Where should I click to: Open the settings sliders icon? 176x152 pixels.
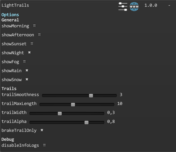coord(123,6)
